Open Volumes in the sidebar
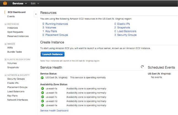 (x=12, y=63)
